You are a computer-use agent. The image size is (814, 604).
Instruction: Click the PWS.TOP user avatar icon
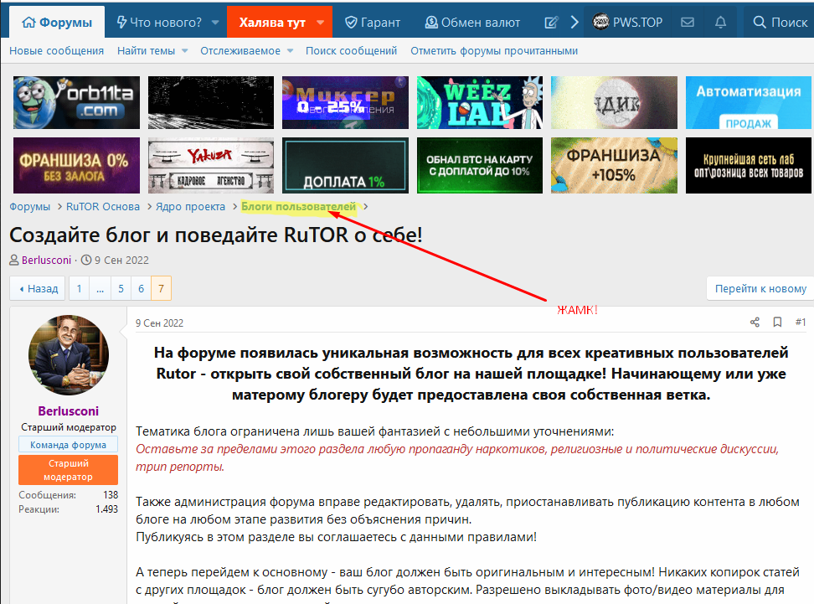click(600, 23)
